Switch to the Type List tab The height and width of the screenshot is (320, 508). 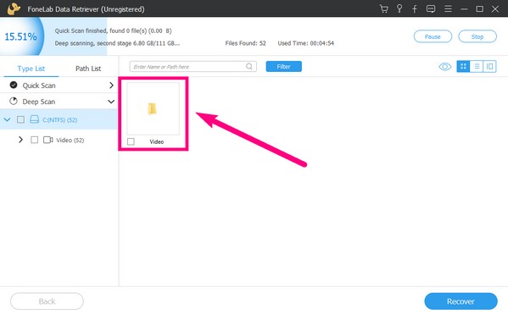pos(31,69)
